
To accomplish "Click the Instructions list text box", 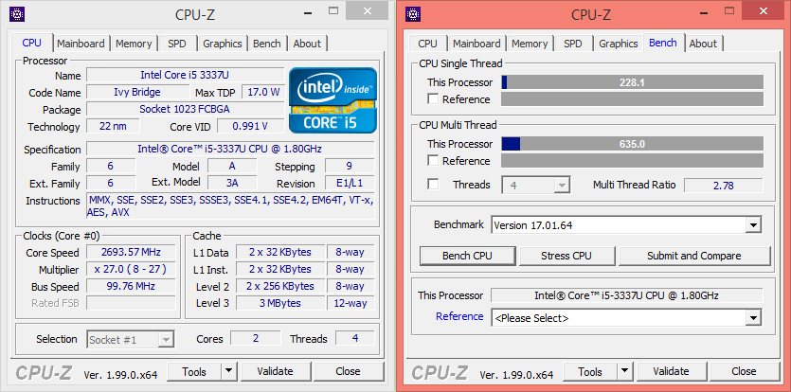I will (230, 205).
